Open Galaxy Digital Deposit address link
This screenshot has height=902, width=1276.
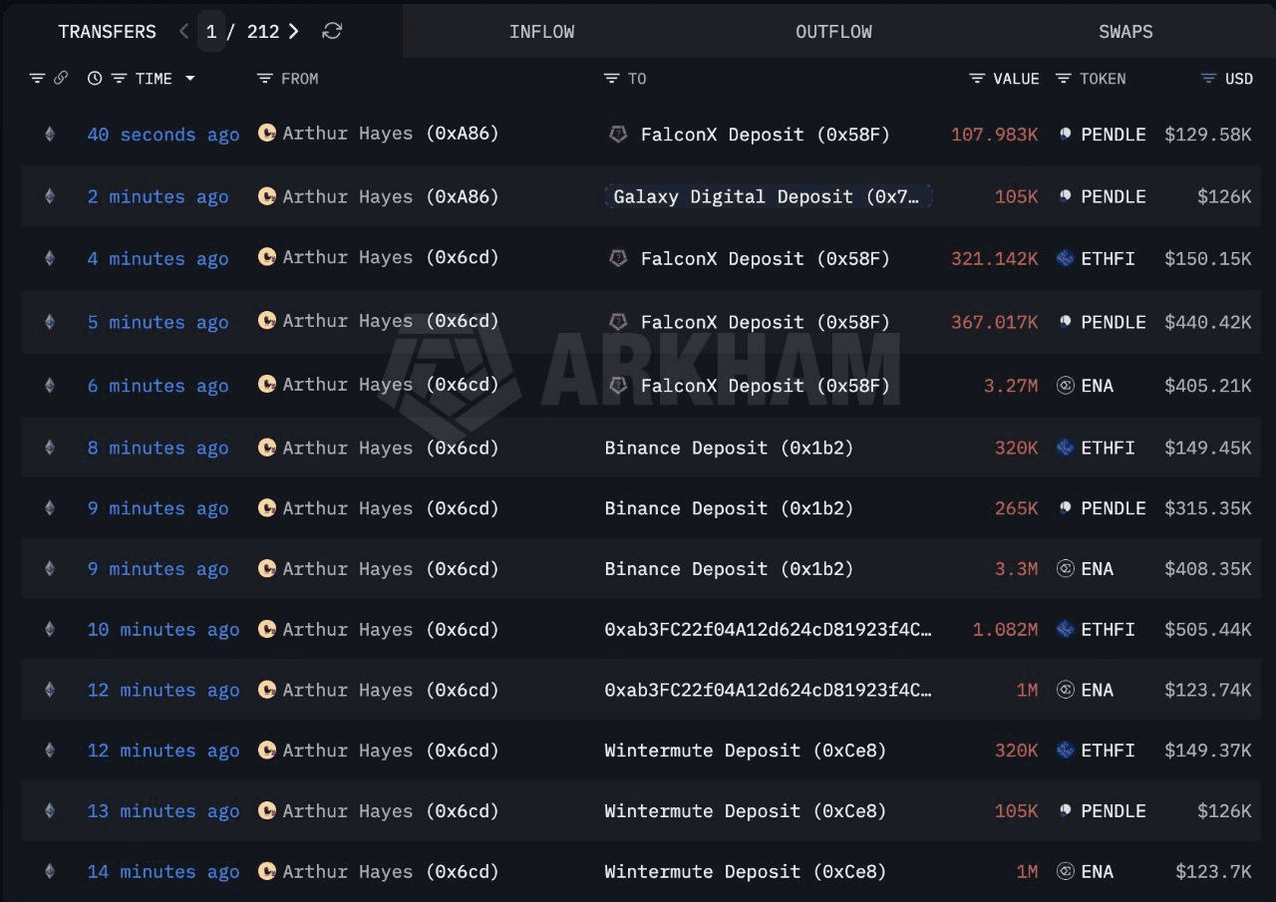pos(767,196)
